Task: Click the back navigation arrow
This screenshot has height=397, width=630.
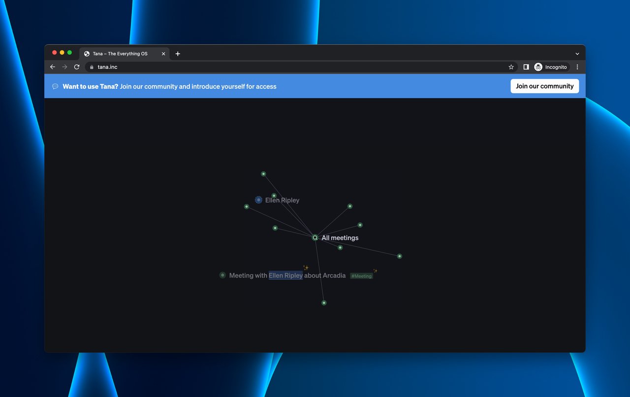Action: [x=53, y=67]
